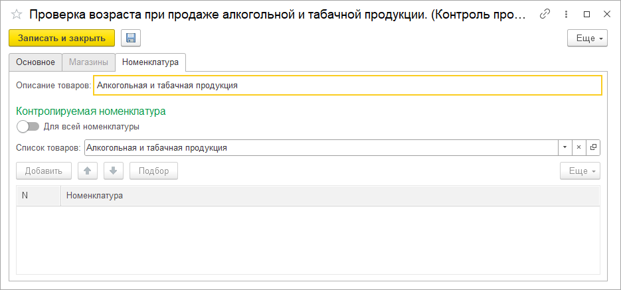Click into Описание товаров text field
Image resolution: width=621 pixels, height=290 pixels.
click(x=347, y=86)
